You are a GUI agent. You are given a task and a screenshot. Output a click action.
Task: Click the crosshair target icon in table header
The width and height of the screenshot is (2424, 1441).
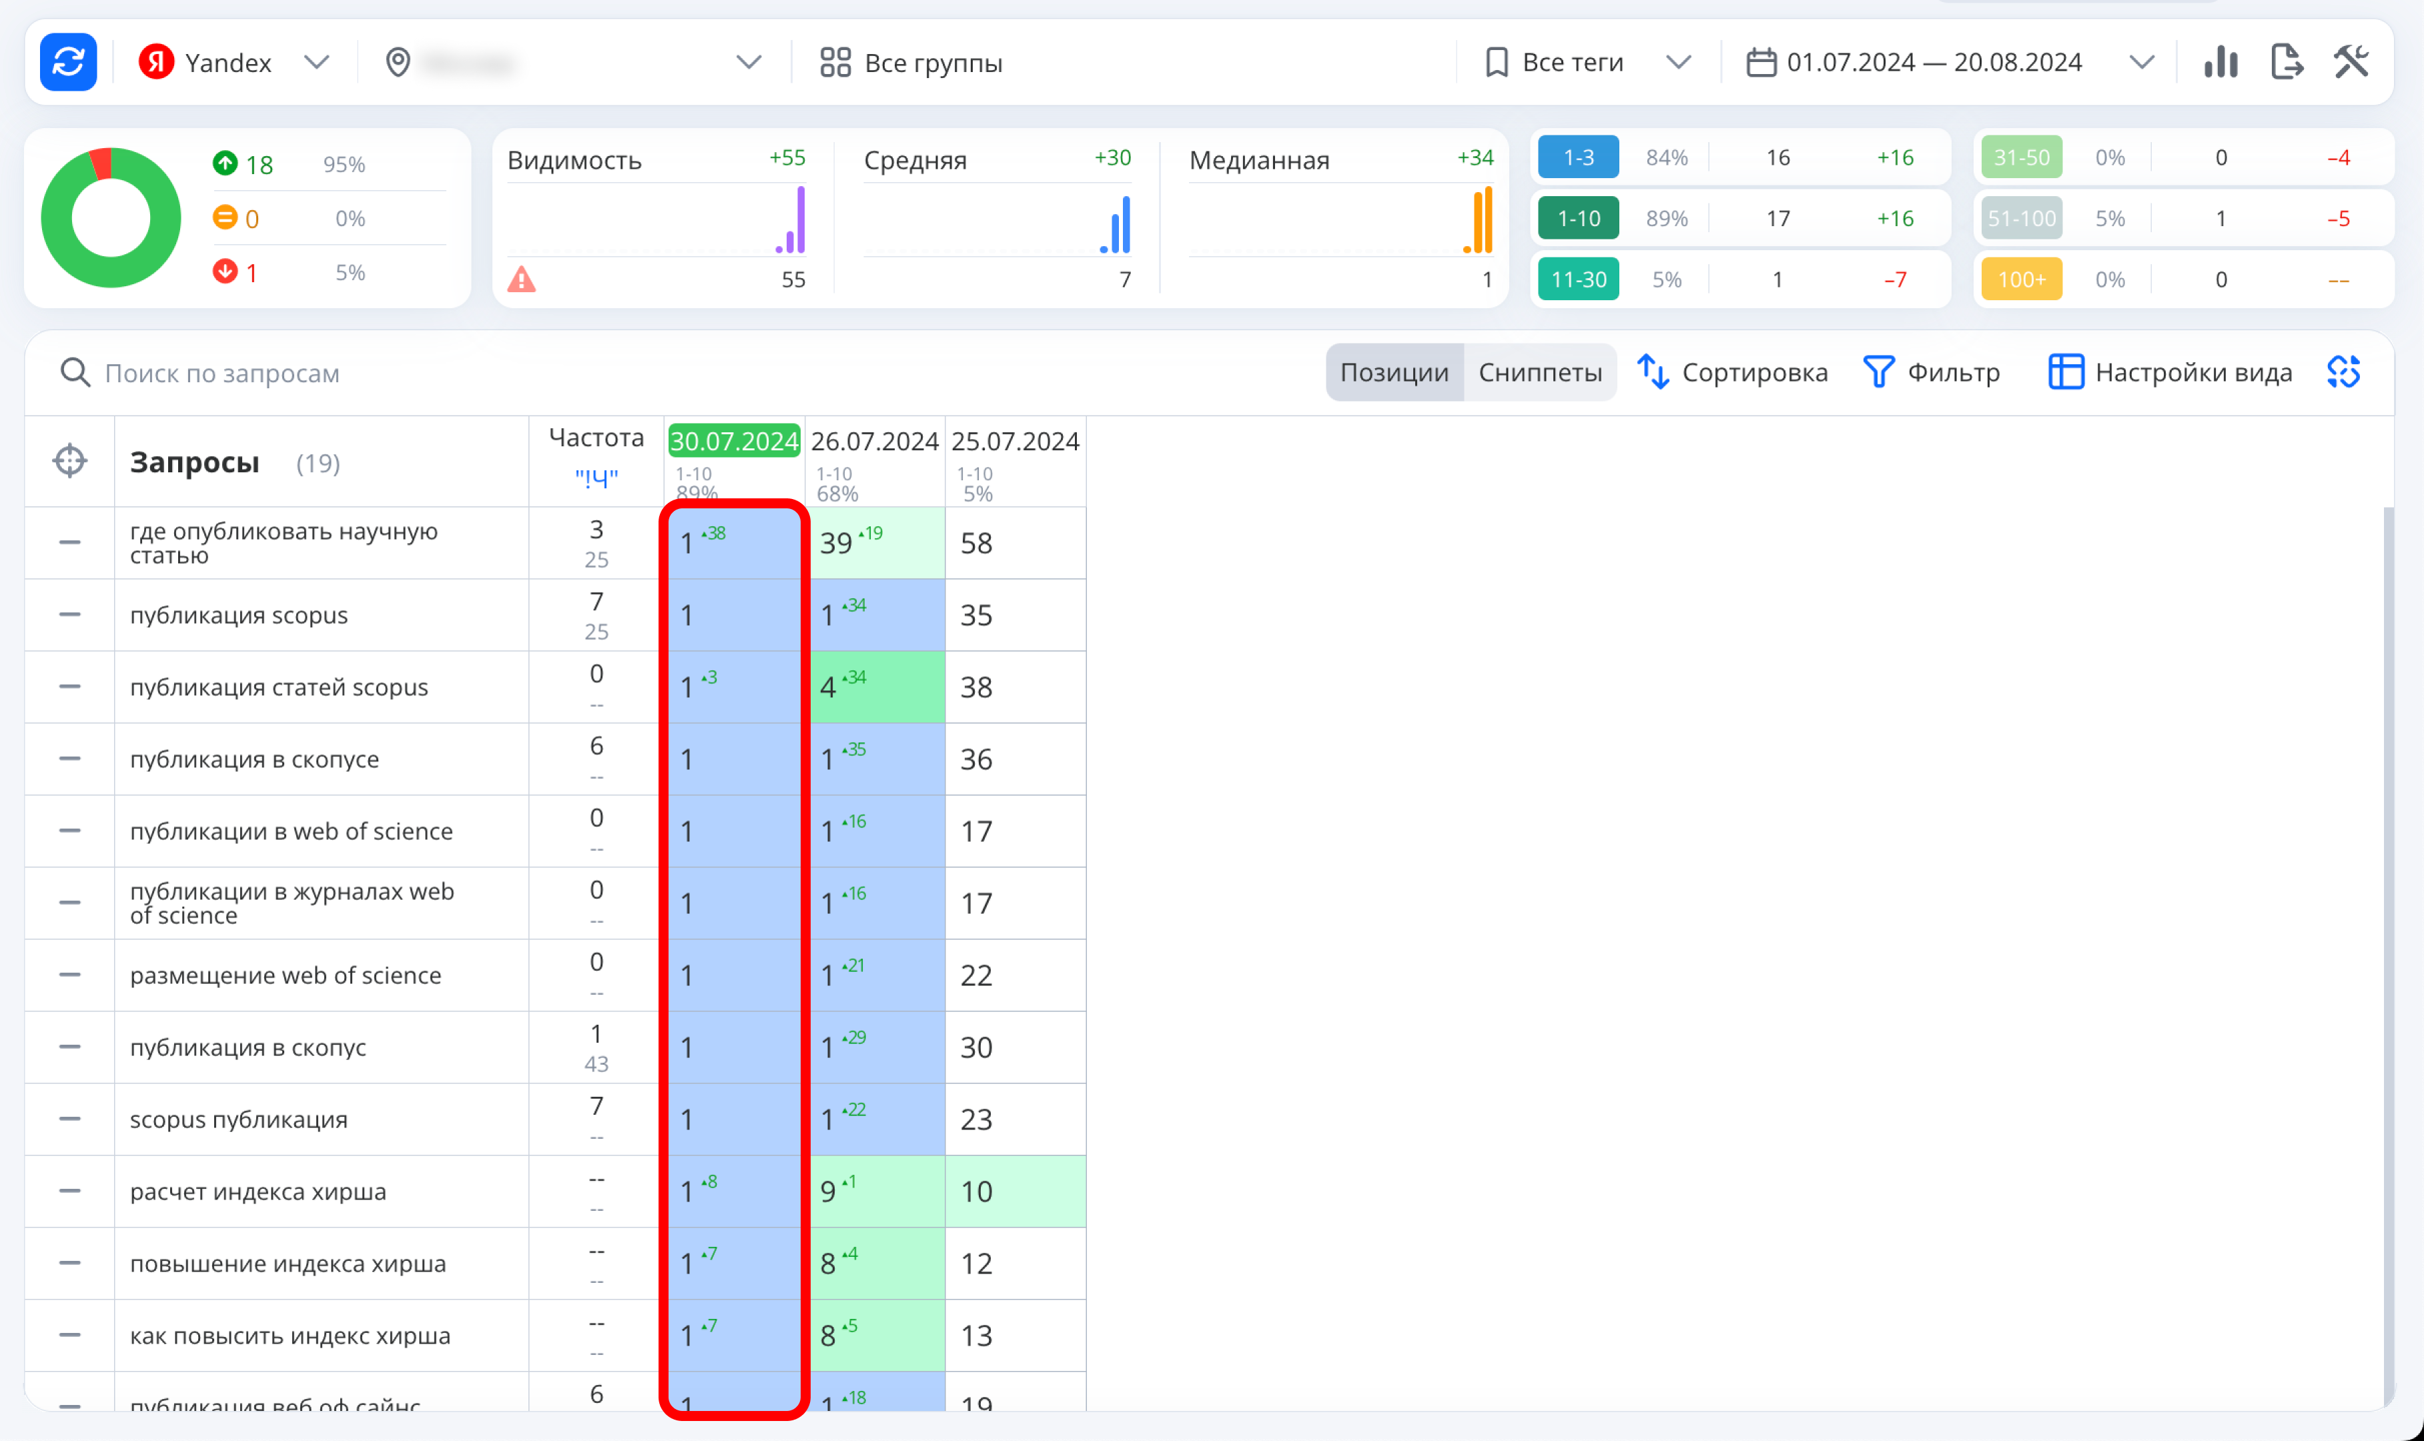pos(70,461)
